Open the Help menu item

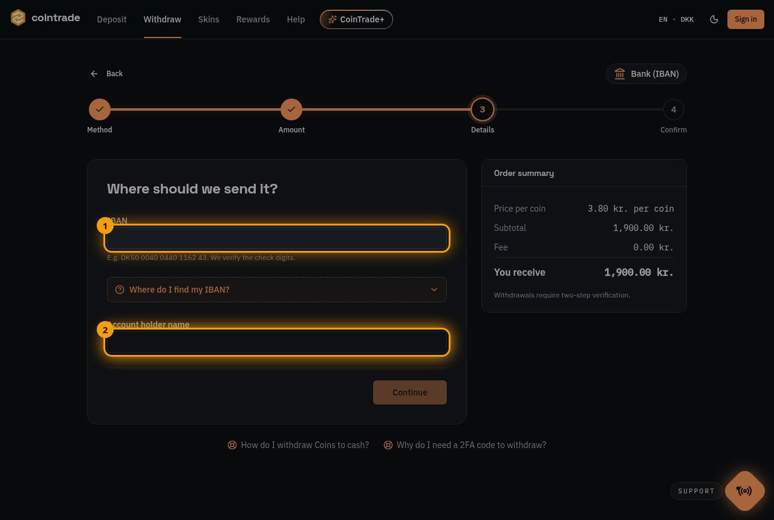296,19
